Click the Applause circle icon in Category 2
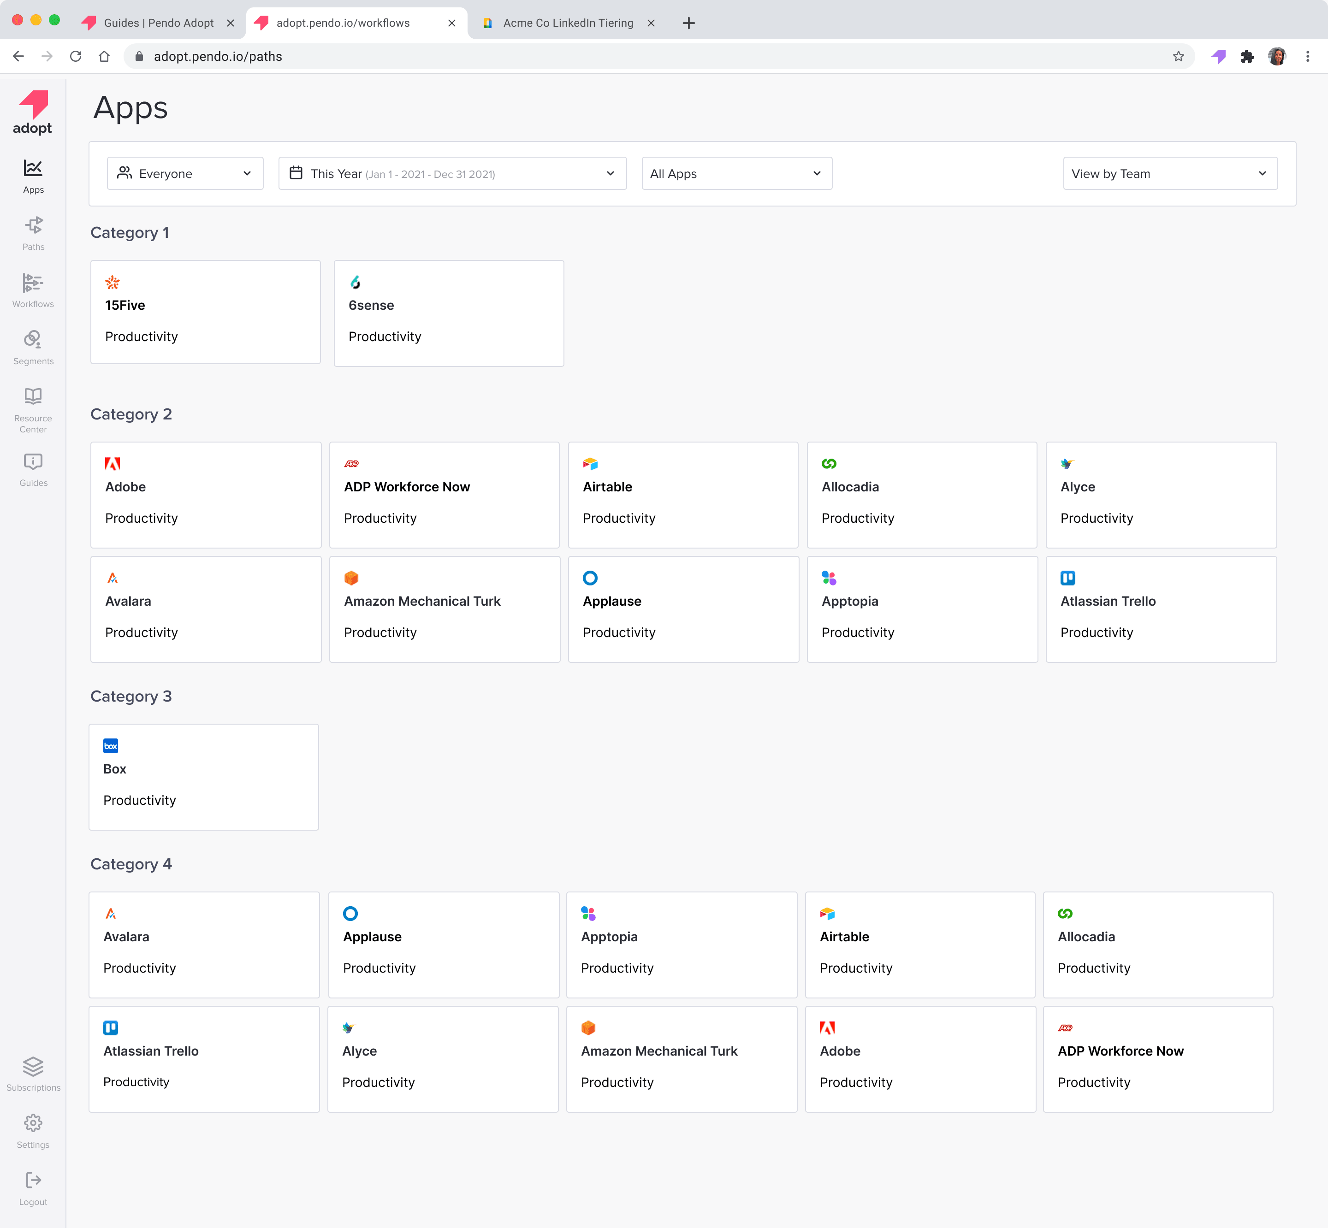1328x1228 pixels. coord(590,578)
